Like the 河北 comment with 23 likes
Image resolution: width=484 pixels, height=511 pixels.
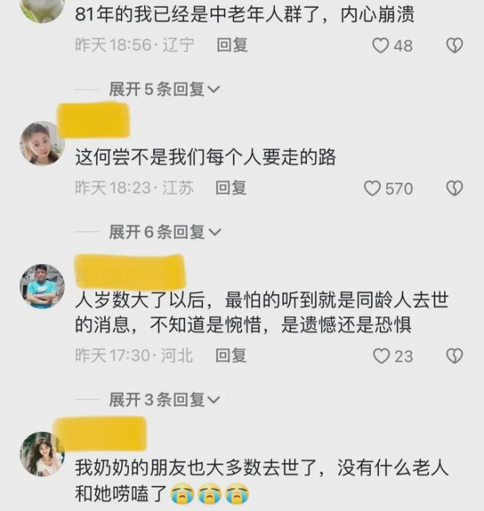coord(381,355)
